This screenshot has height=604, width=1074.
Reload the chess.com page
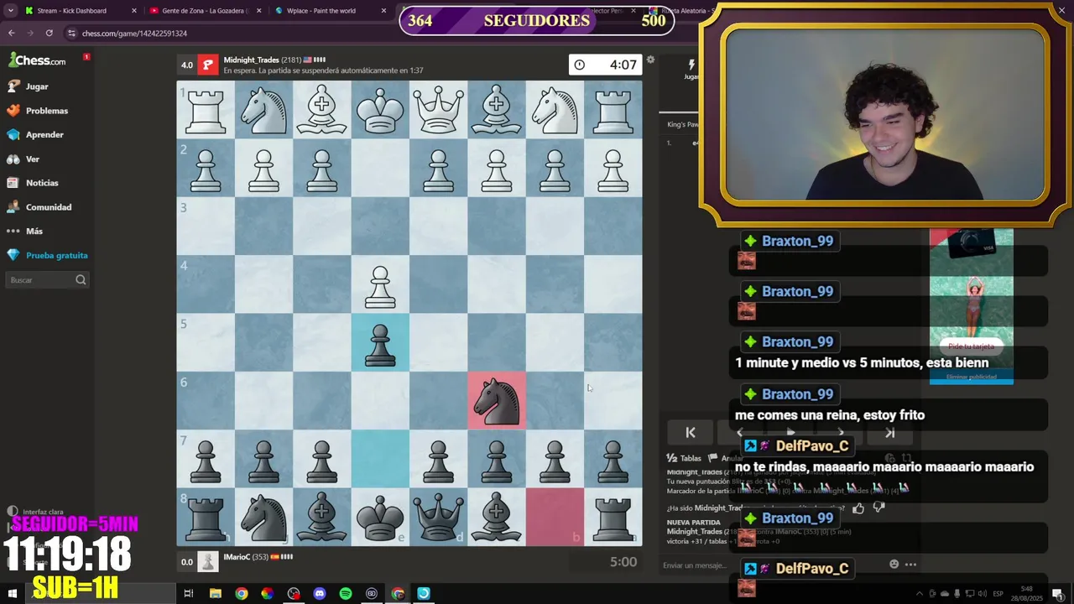(x=50, y=33)
